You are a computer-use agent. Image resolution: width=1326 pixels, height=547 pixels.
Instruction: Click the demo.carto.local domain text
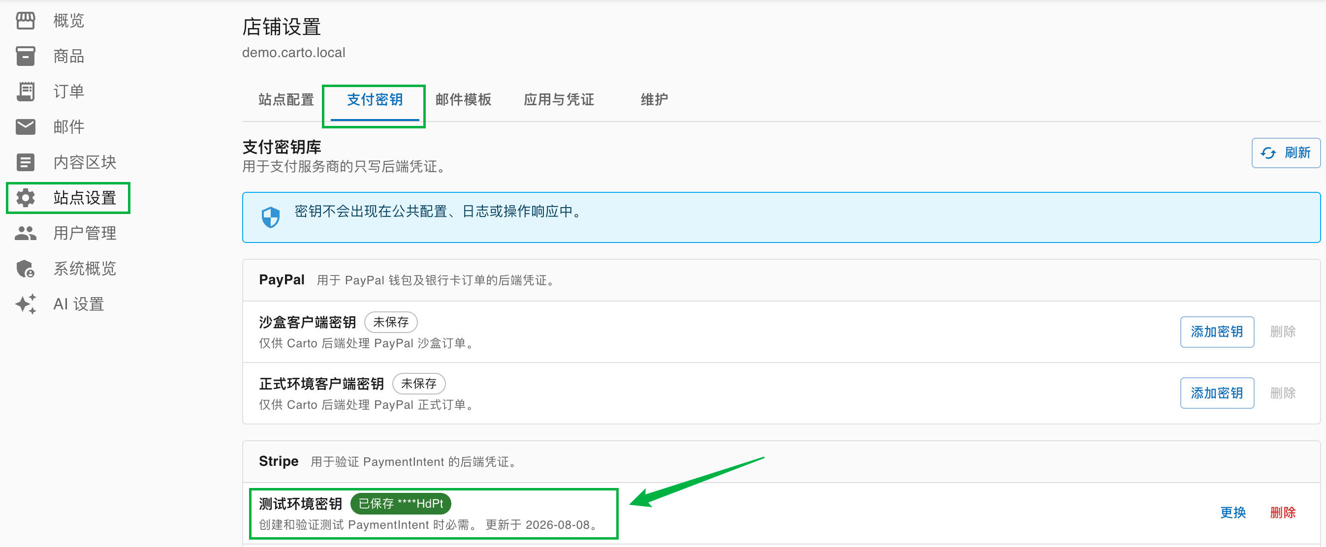point(293,53)
